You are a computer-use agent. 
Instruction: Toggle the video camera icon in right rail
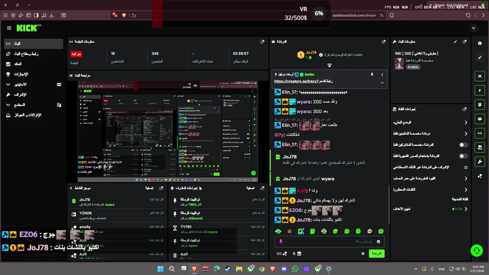(480, 147)
